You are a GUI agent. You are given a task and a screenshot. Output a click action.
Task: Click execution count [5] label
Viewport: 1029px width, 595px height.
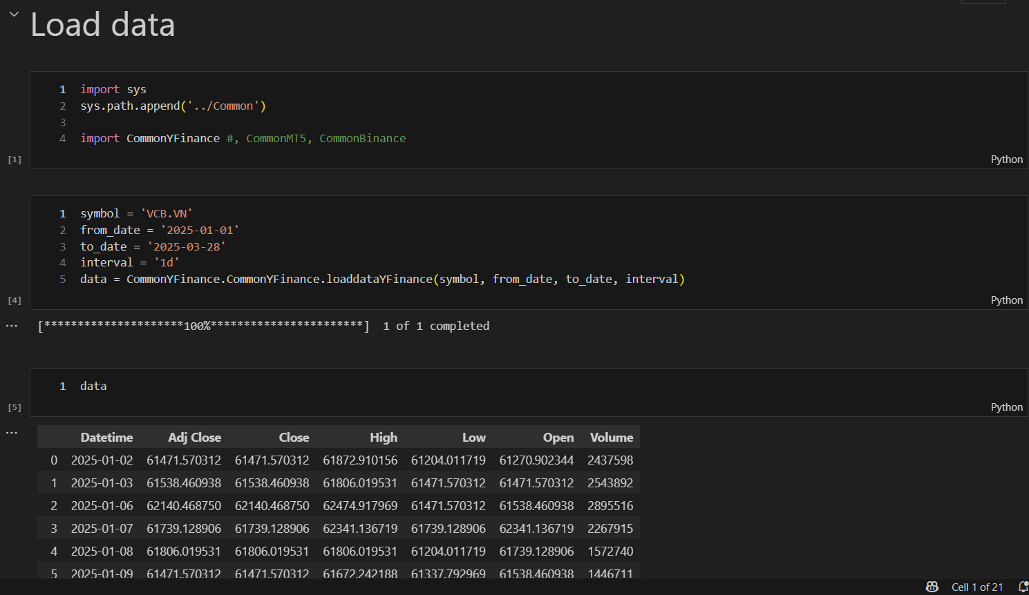15,407
